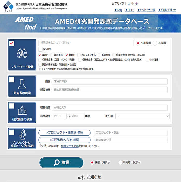This screenshot has width=181, height=182.
Task: Focus the 姓名 input field
Action: point(110,81)
